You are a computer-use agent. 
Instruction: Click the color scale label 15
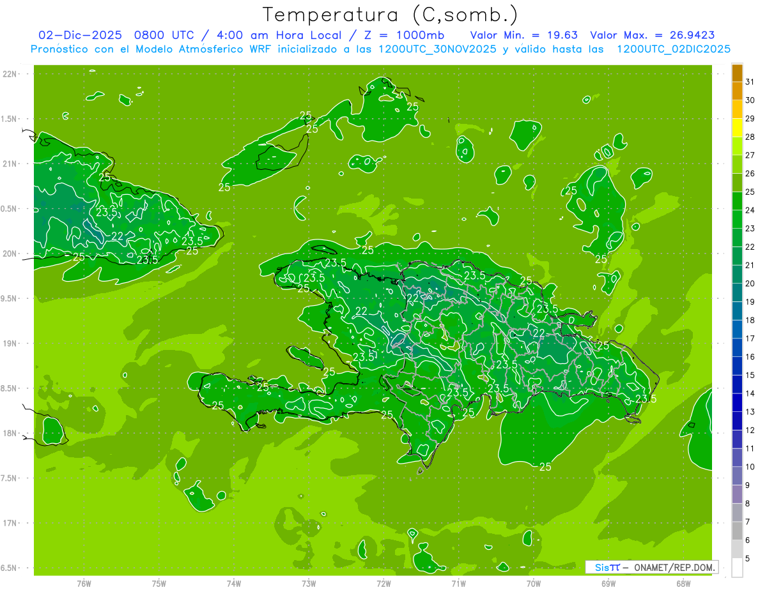coord(750,376)
